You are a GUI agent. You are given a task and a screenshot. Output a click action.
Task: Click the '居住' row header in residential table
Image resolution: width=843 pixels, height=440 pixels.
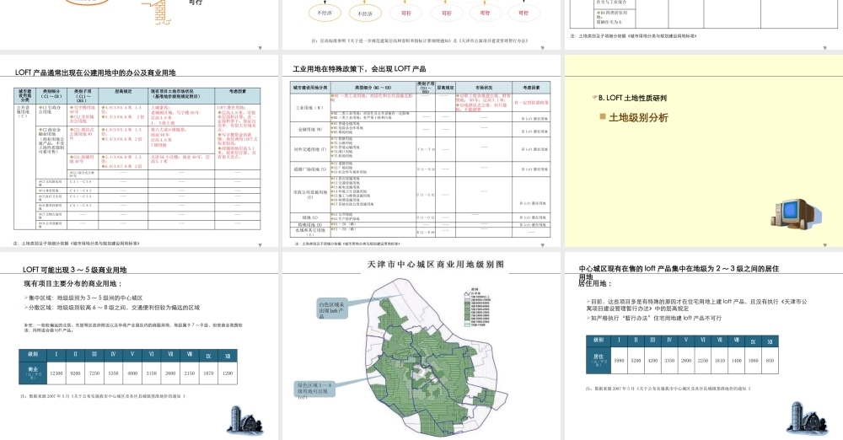(599, 359)
